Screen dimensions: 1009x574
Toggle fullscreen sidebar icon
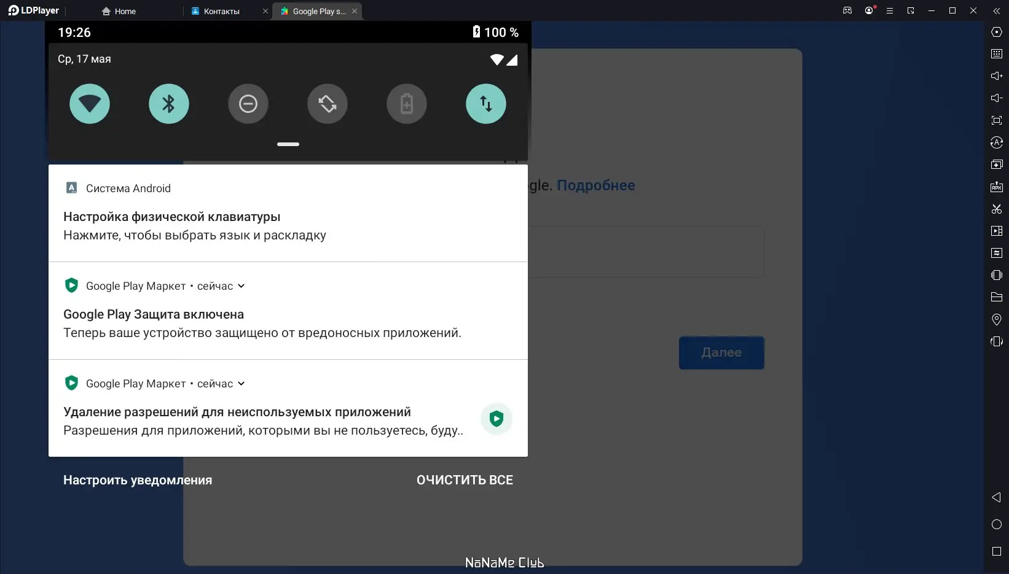[x=997, y=120]
